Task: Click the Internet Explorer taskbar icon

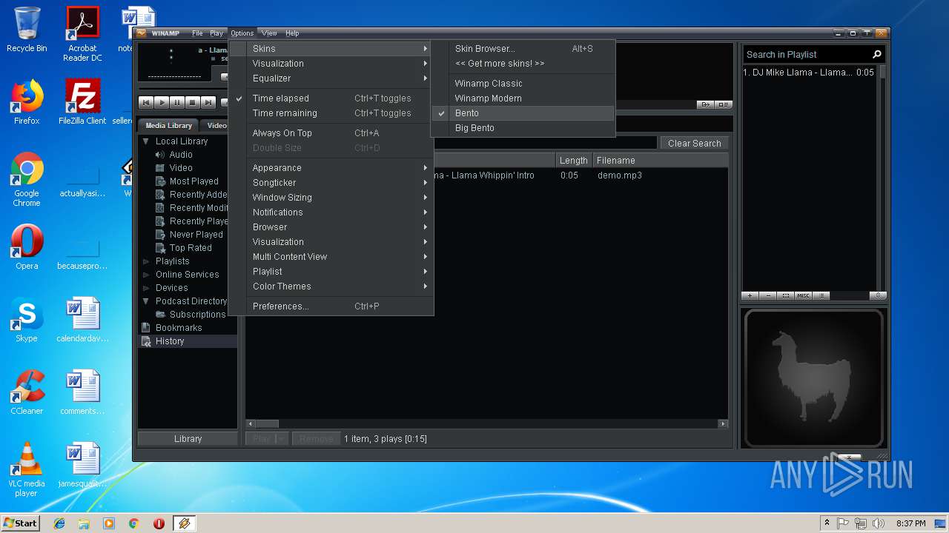Action: (59, 523)
